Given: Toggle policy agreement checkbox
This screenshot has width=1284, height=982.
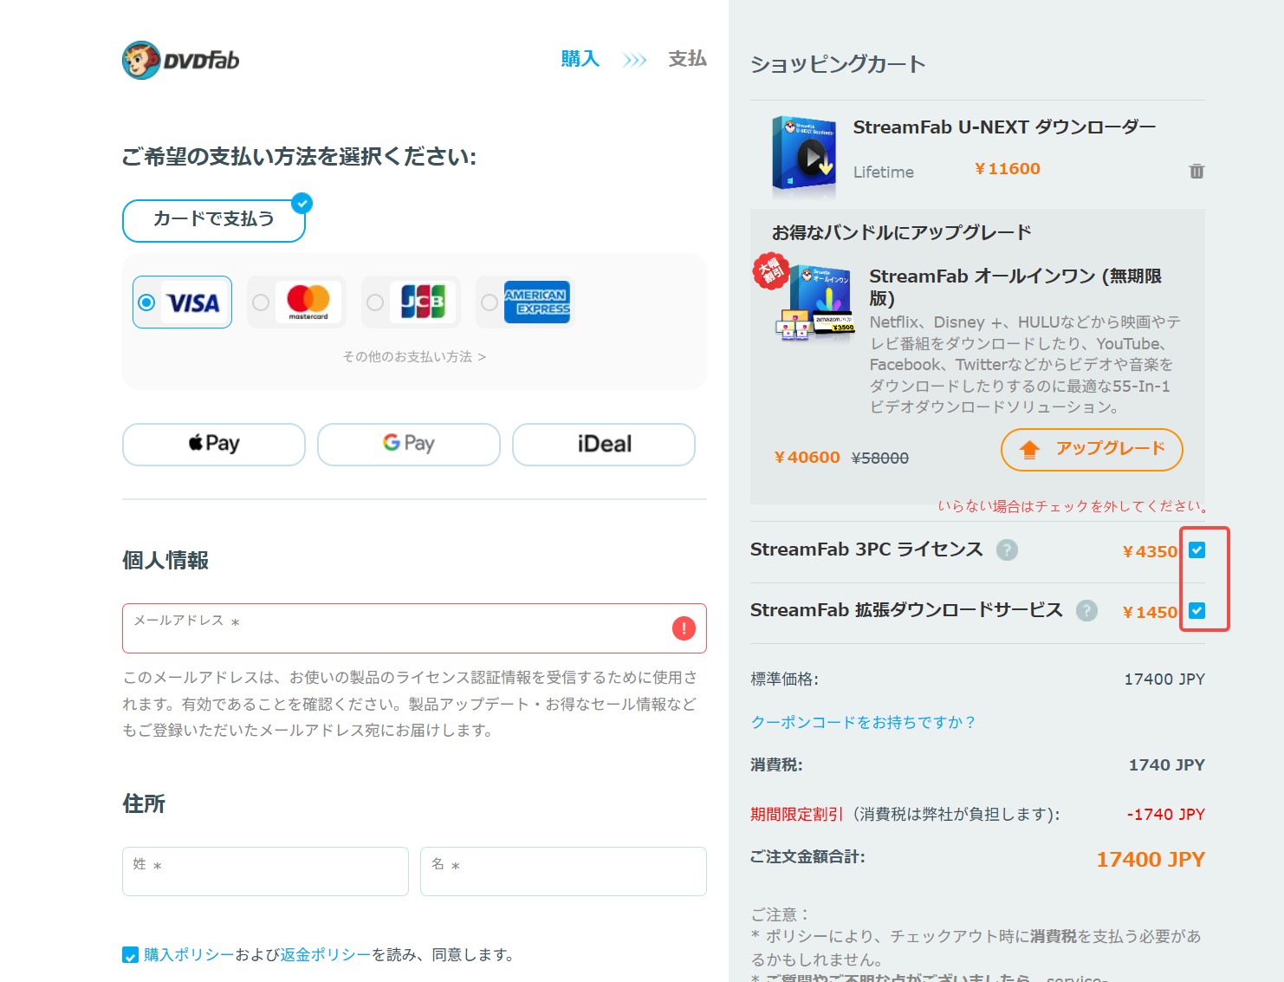Looking at the screenshot, I should [x=130, y=955].
